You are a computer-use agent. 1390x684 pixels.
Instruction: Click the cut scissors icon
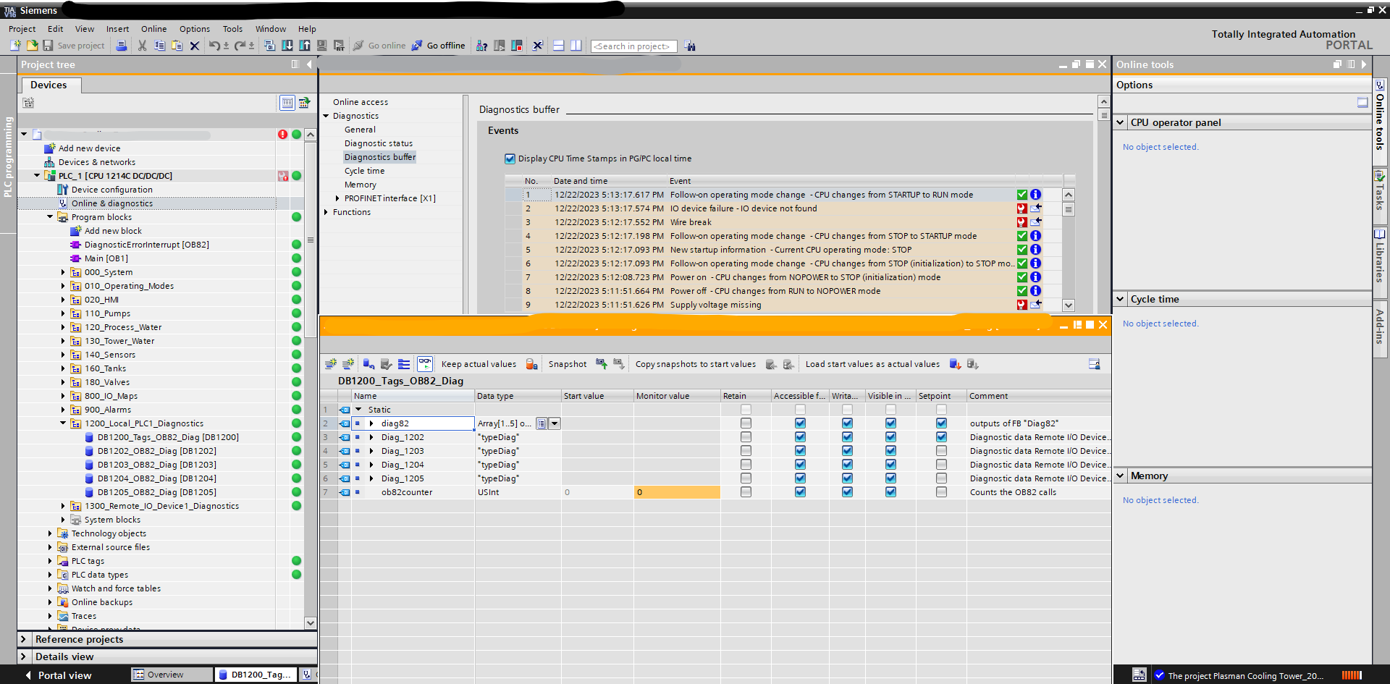coord(142,46)
